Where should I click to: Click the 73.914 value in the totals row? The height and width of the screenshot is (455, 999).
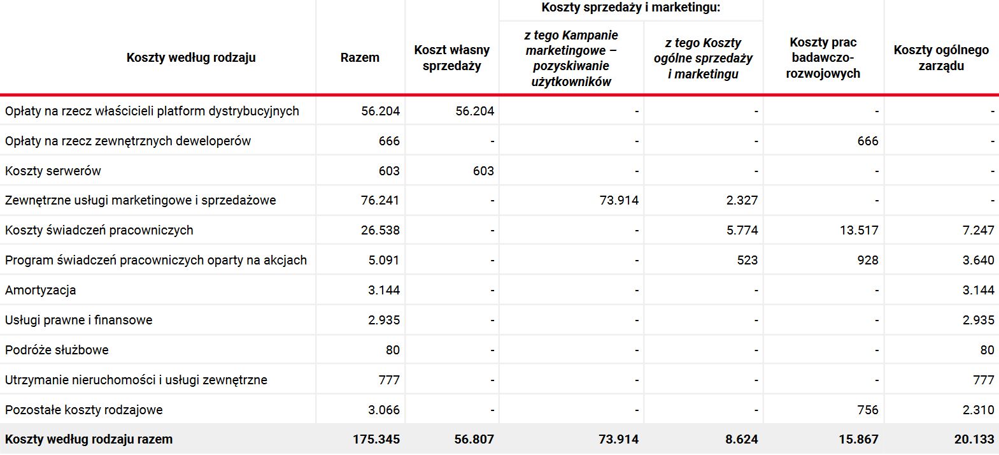click(619, 439)
